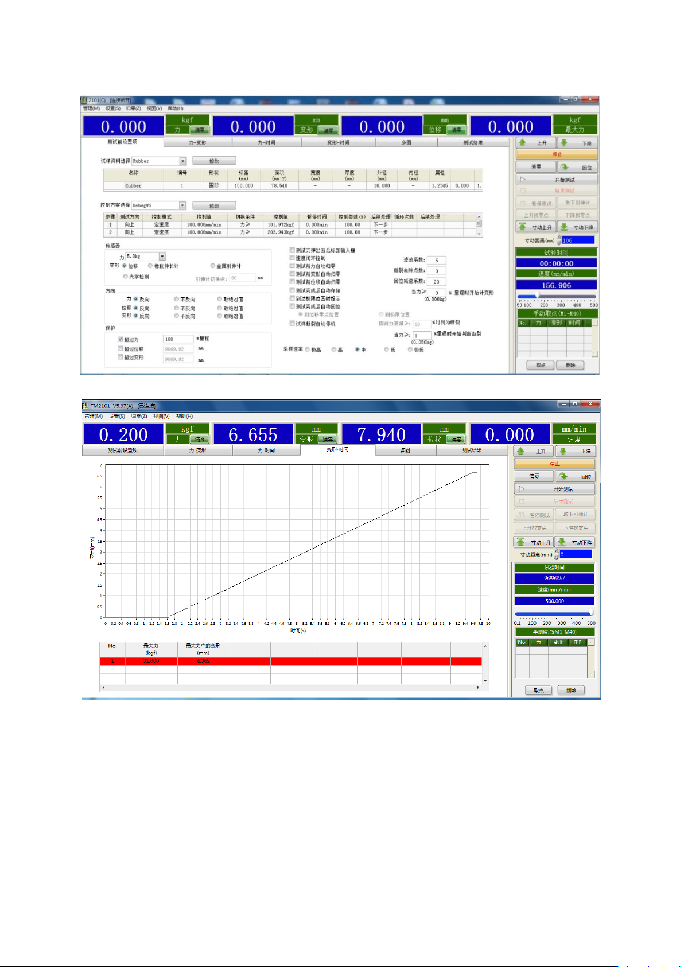Click the 101.972kgf cell in the control step table
The image size is (684, 967).
pyautogui.click(x=281, y=225)
